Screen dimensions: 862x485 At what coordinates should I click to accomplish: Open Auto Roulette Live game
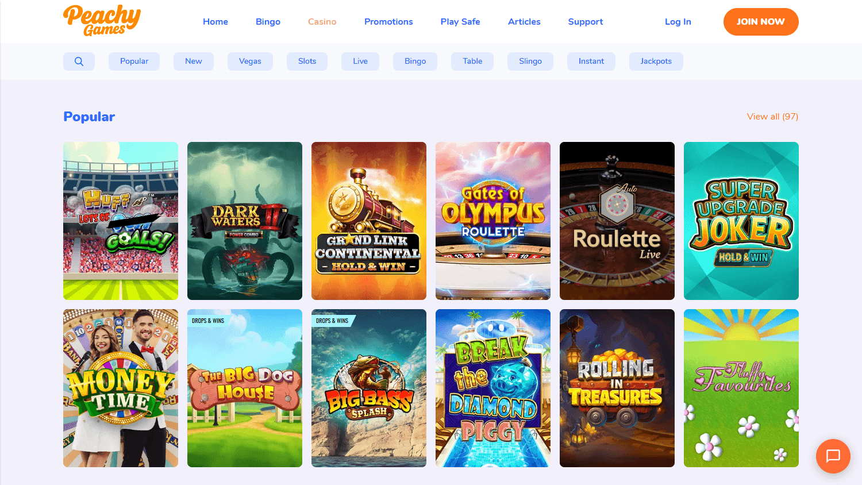tap(617, 221)
